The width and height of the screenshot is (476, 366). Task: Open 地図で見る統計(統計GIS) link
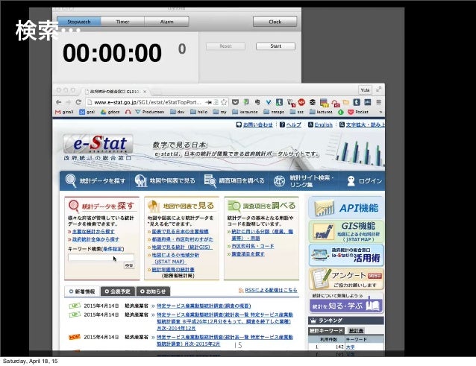click(182, 247)
